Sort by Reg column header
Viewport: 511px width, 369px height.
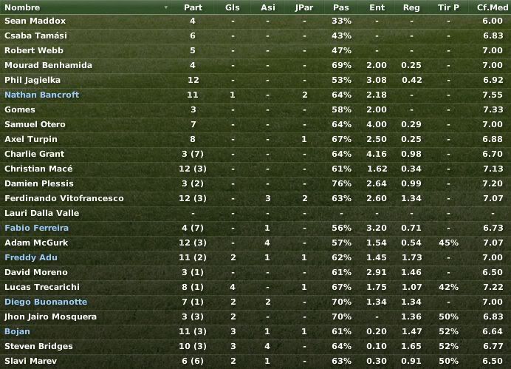point(411,7)
